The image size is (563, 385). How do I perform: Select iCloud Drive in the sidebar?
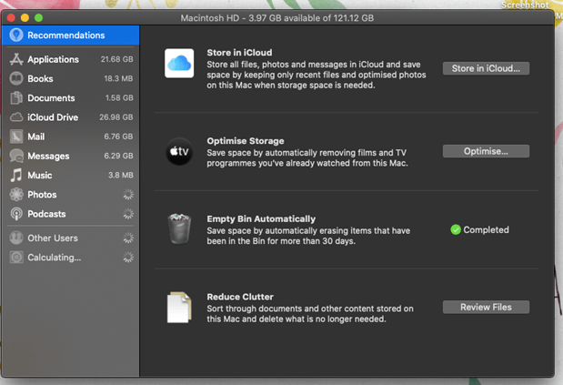[x=70, y=117]
